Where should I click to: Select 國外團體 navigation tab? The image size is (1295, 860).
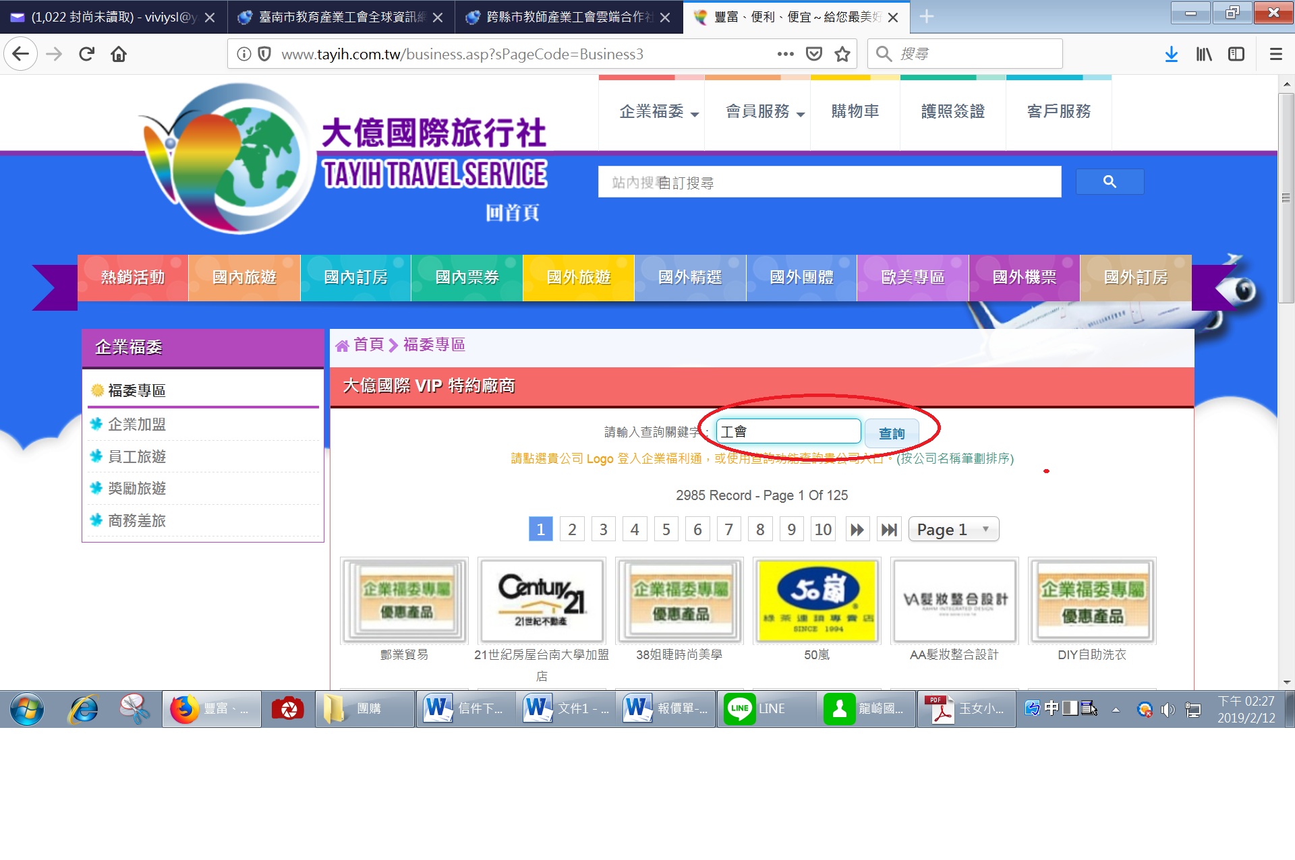point(801,278)
